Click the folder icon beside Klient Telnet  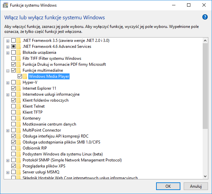(x=18, y=106)
